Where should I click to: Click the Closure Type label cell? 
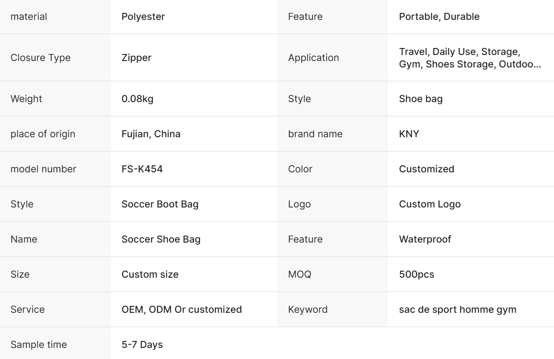click(41, 58)
